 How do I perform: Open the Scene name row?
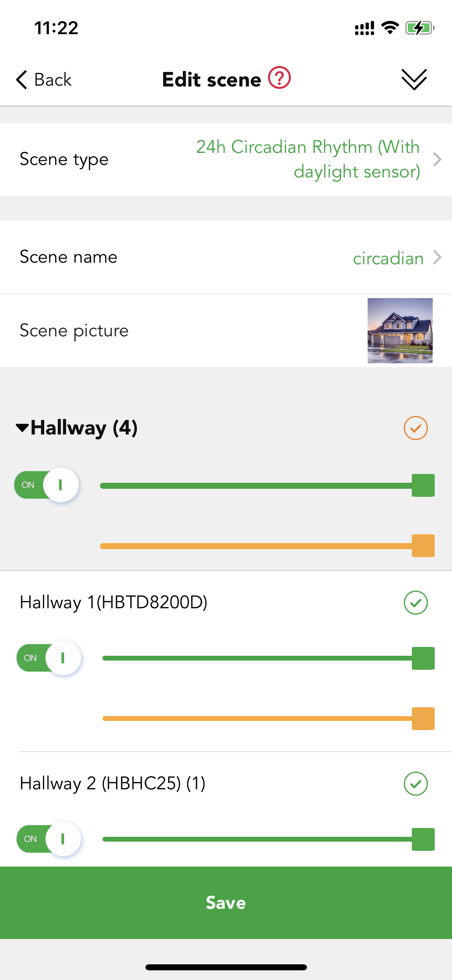(226, 257)
